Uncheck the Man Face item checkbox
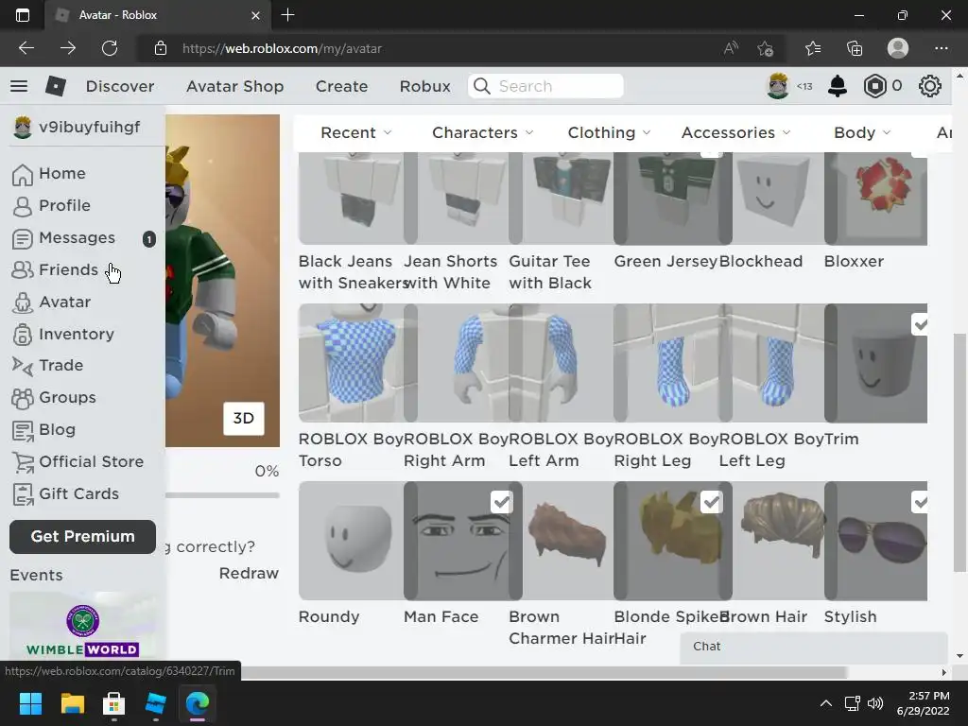This screenshot has height=726, width=968. (x=501, y=502)
